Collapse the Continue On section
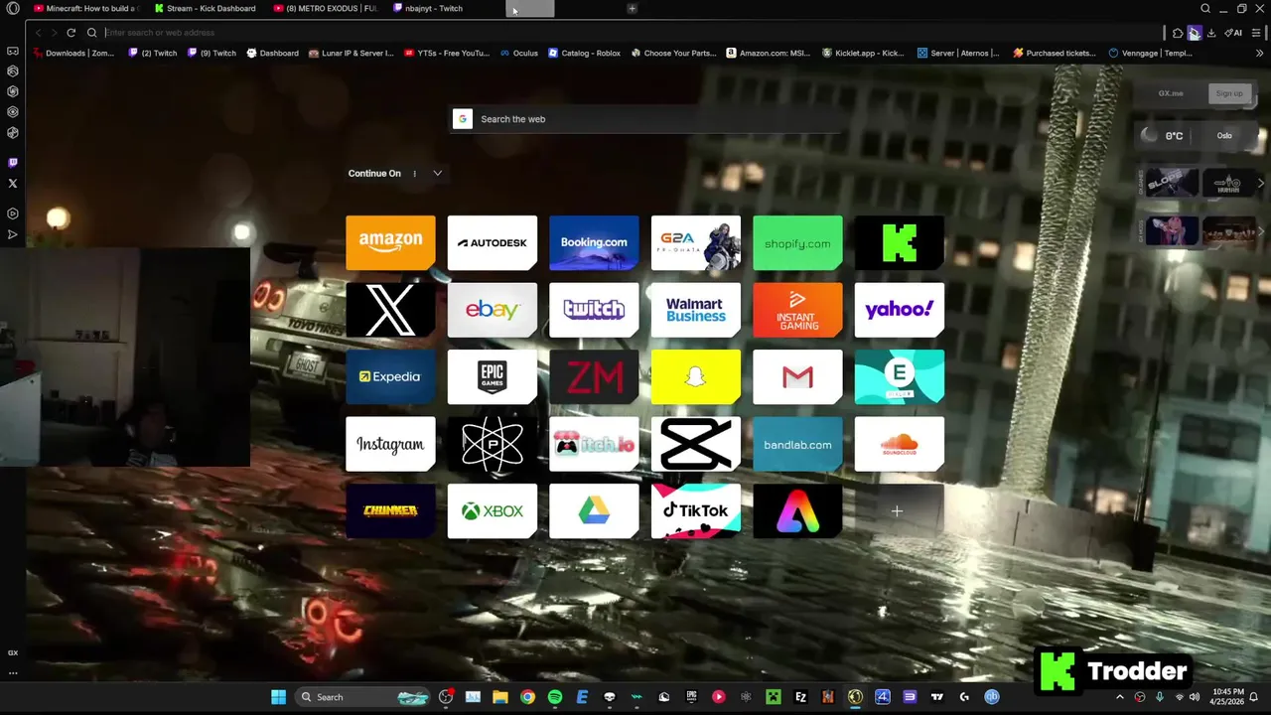Image resolution: width=1271 pixels, height=715 pixels. 437,174
